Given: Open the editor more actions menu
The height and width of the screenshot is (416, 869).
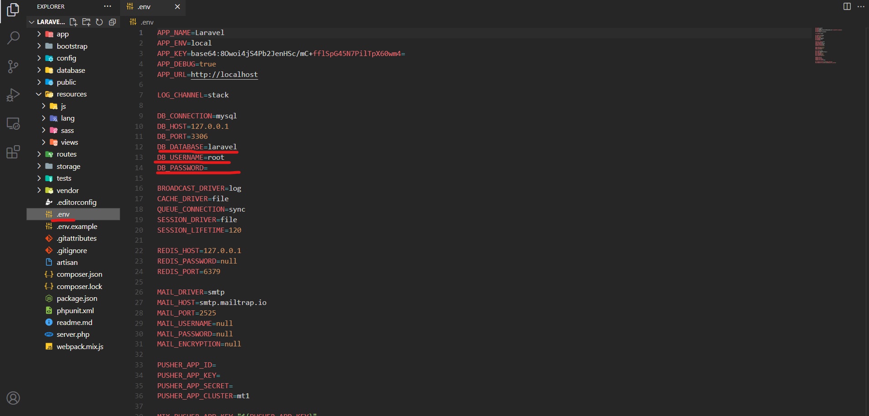Looking at the screenshot, I should click(861, 6).
